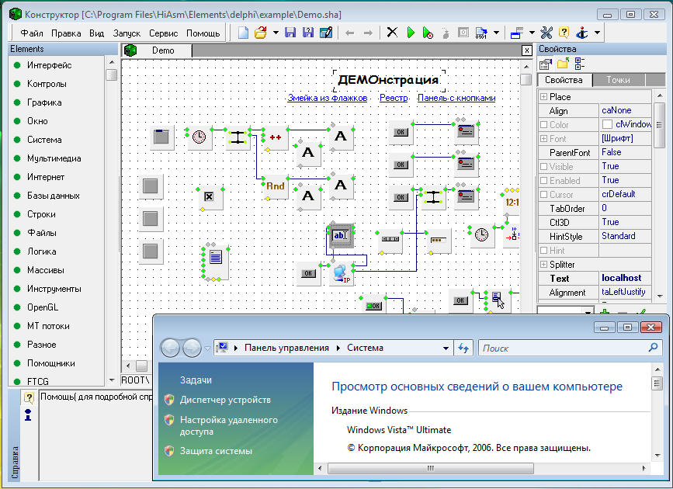The height and width of the screenshot is (489, 673).
Task: Click the Змейка из флажков link
Action: click(327, 99)
